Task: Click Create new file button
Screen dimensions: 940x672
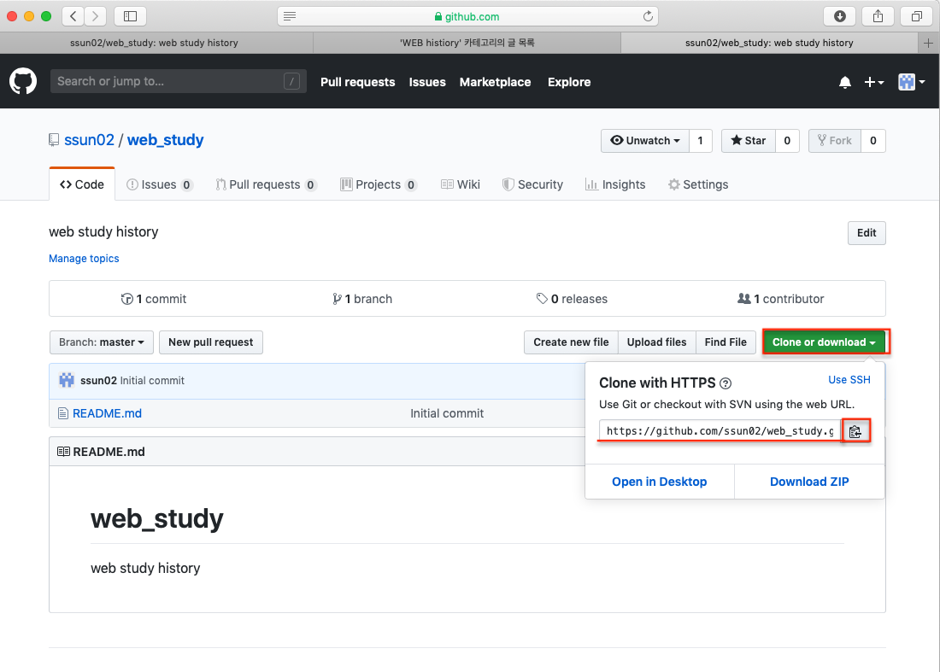Action: click(x=572, y=342)
